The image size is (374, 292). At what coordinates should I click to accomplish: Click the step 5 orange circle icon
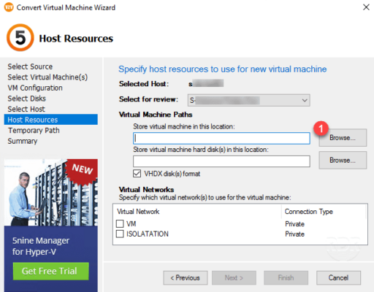pyautogui.click(x=20, y=37)
